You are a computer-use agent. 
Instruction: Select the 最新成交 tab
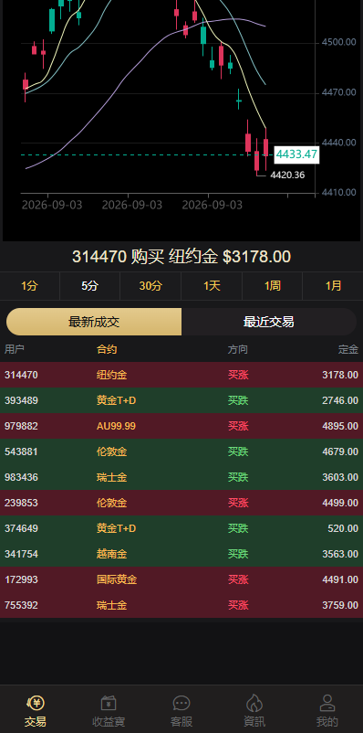tap(94, 322)
